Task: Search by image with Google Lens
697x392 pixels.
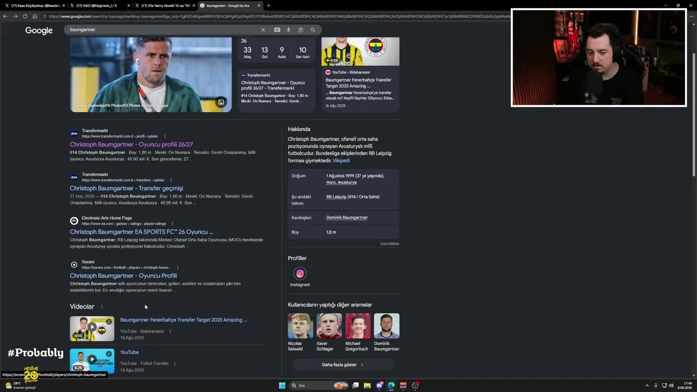Action: pos(301,30)
